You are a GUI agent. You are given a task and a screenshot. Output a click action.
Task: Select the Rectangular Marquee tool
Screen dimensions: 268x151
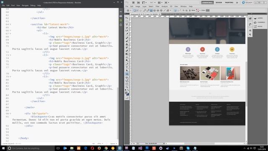point(127,21)
